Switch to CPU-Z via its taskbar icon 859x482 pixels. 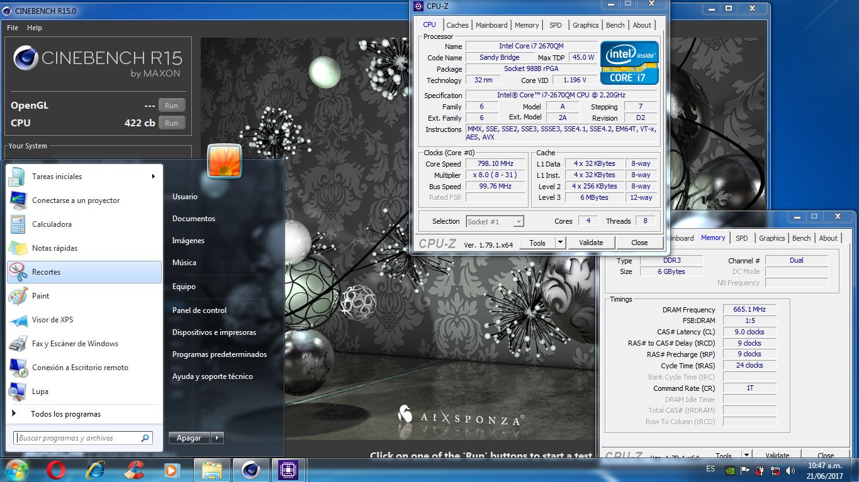(x=288, y=470)
